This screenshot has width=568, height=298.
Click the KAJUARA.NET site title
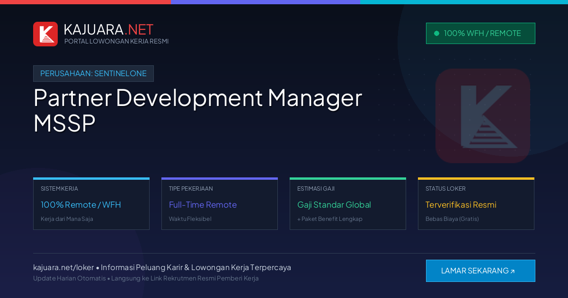(108, 29)
